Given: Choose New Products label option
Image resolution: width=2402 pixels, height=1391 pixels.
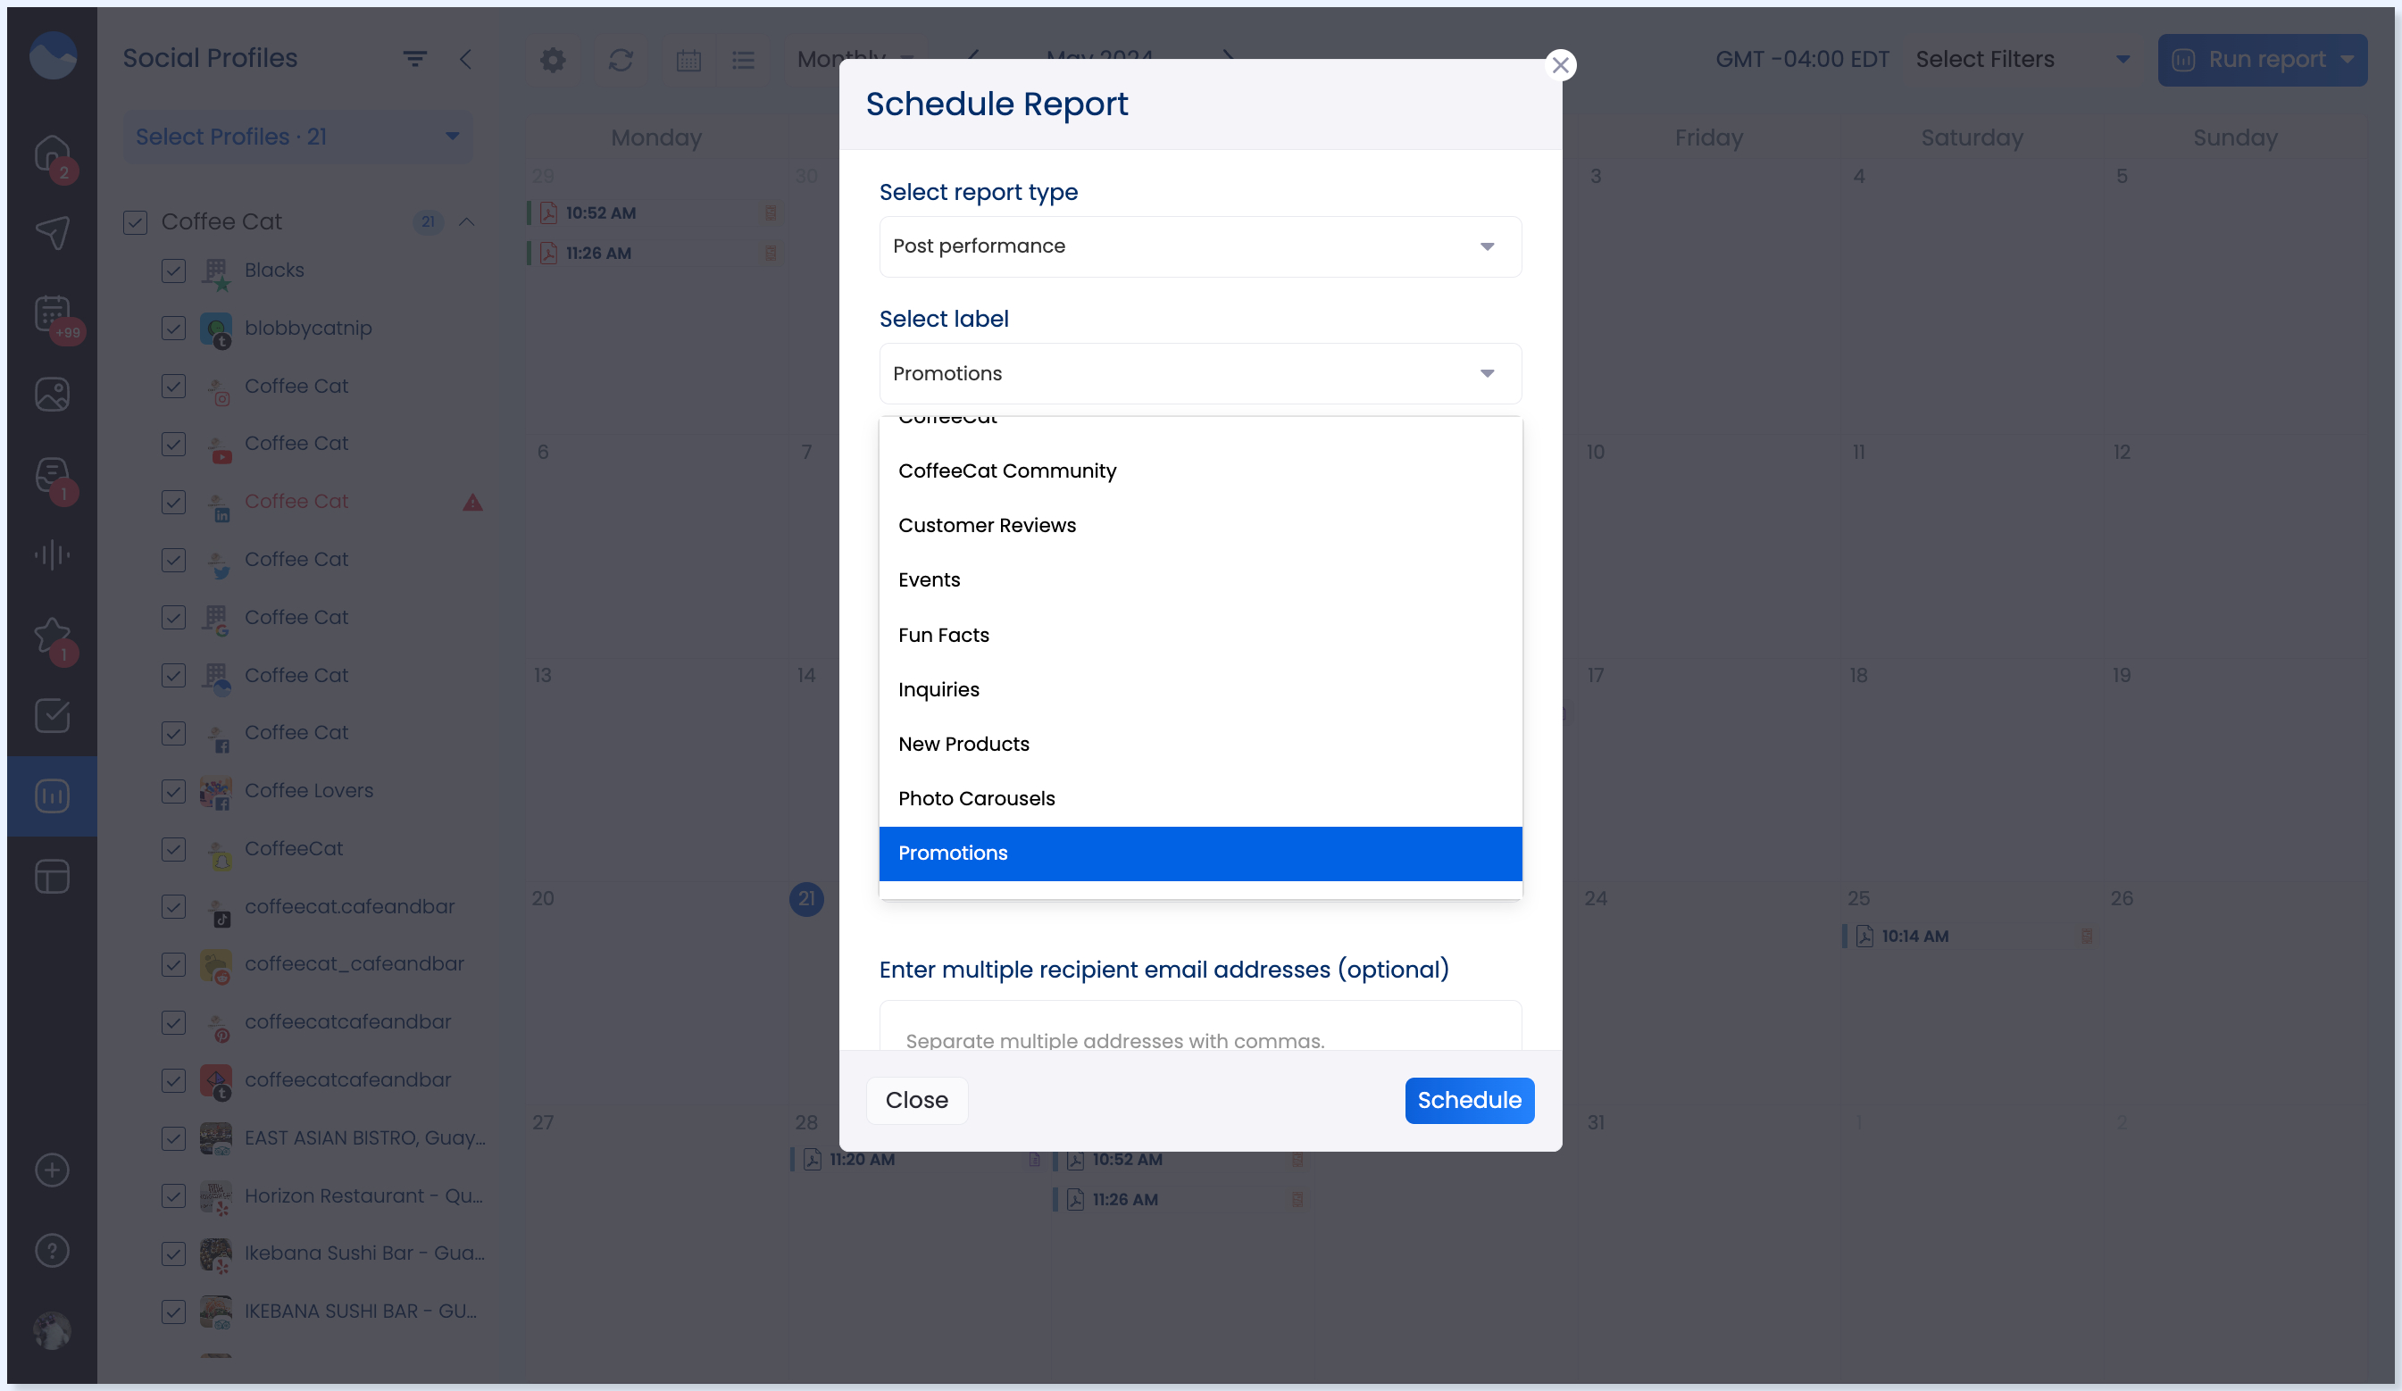Looking at the screenshot, I should (x=1199, y=743).
